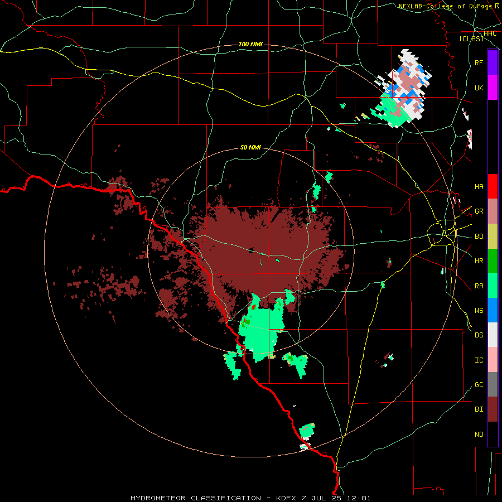
Task: Click the DS legend label
Action: point(479,335)
